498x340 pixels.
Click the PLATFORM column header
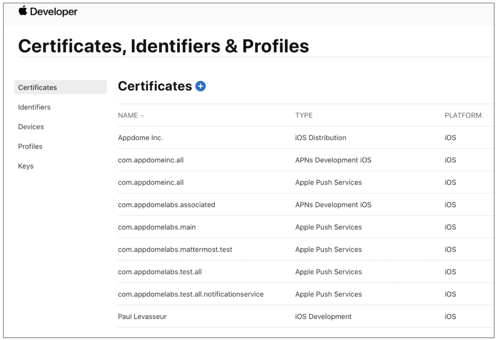(464, 115)
